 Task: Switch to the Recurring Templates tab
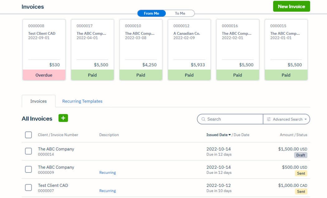pos(82,101)
